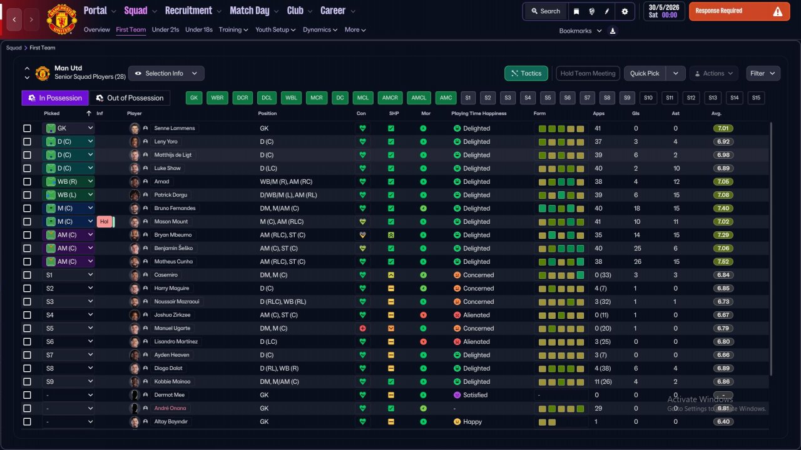Image resolution: width=801 pixels, height=450 pixels.
Task: Switch to the Overview tab
Action: click(x=97, y=29)
